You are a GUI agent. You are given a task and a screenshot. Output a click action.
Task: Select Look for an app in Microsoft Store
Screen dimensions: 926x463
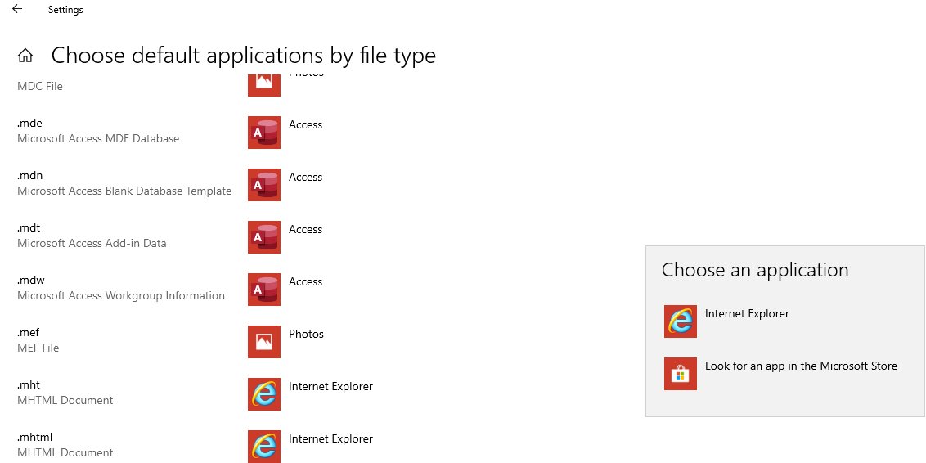(802, 366)
